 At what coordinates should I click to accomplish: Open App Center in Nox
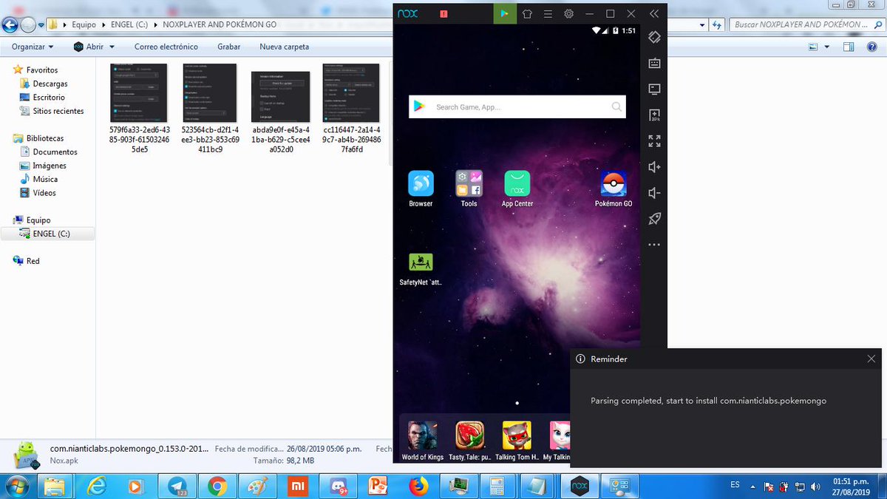coord(517,189)
